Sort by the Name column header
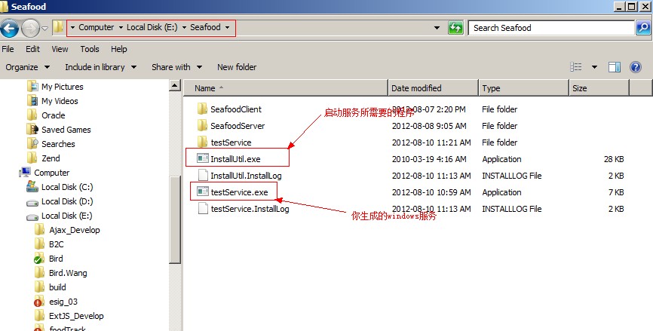The height and width of the screenshot is (331, 653). [x=286, y=88]
